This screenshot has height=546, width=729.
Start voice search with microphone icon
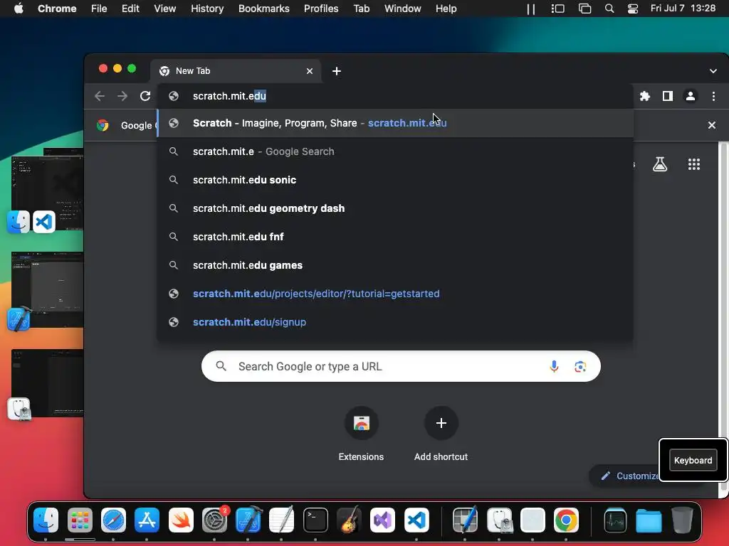(x=554, y=366)
